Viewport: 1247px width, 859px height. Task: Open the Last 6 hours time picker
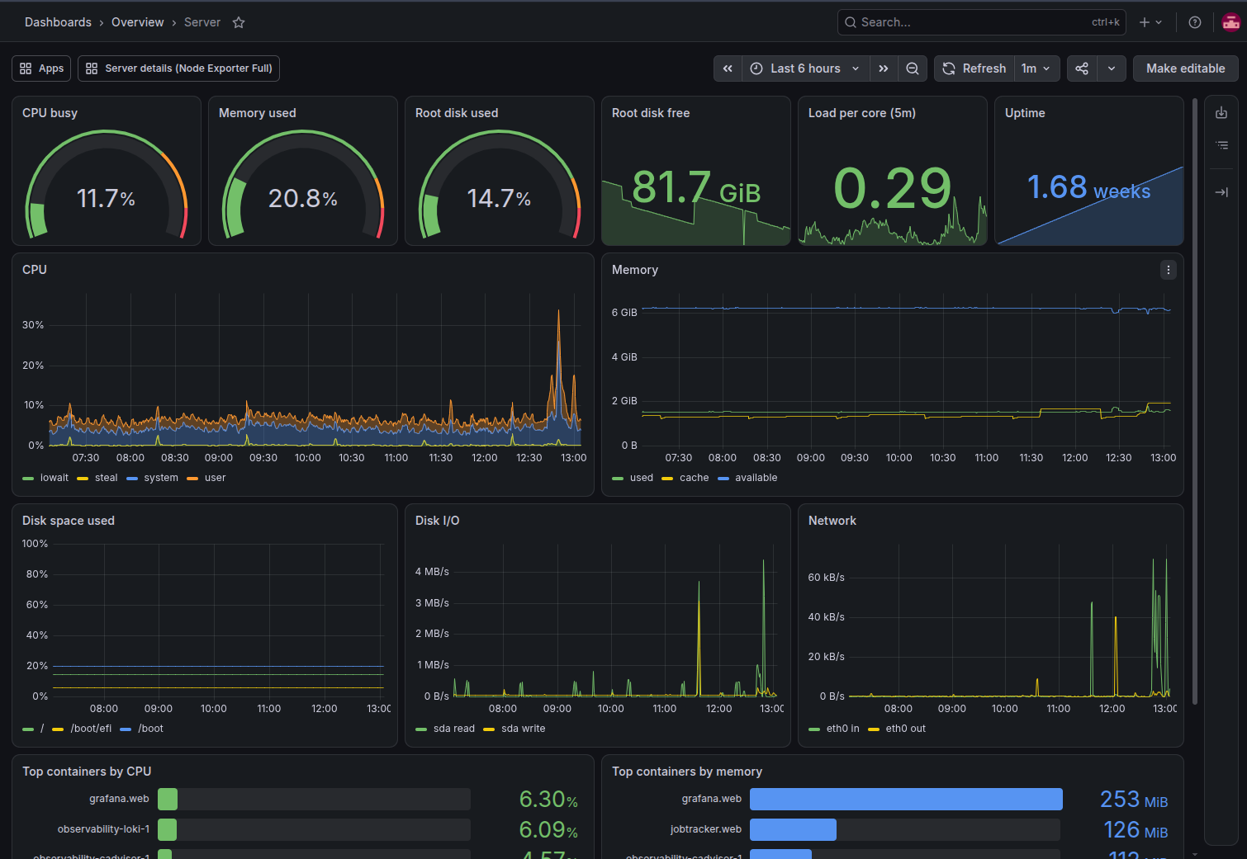[x=805, y=68]
